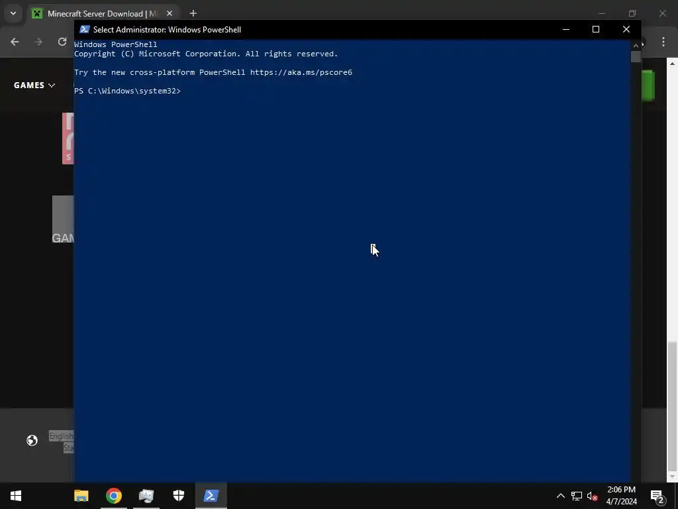Screen dimensions: 678x509
Task: Click the PowerShell scrollbar up arrow
Action: coord(636,45)
